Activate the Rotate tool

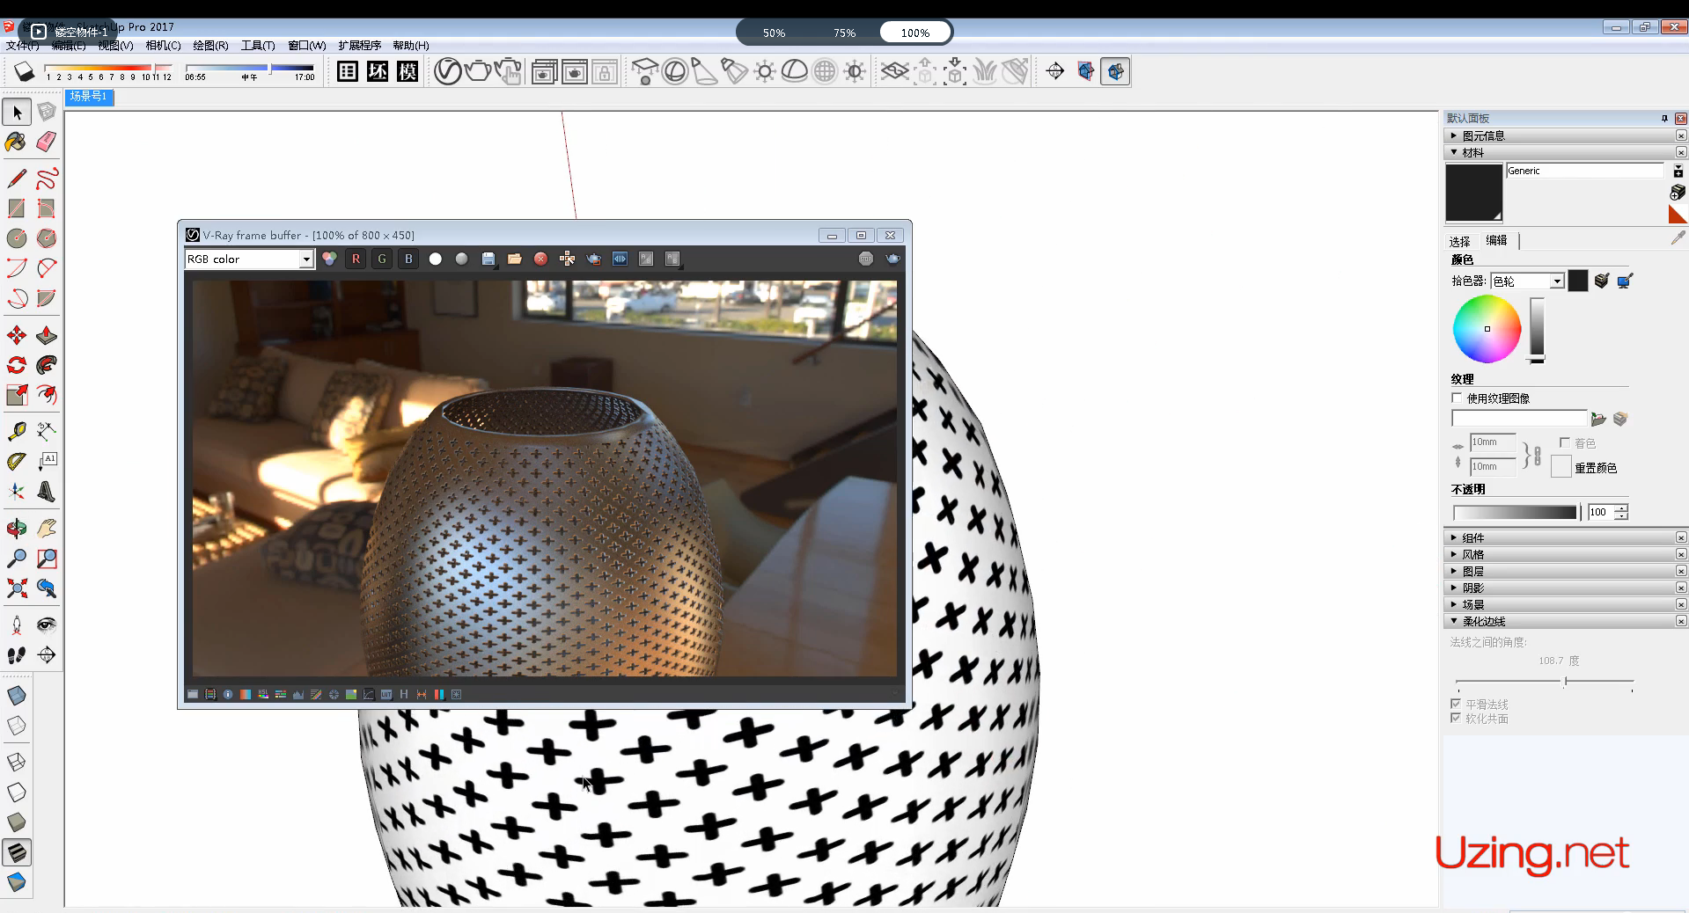[x=17, y=365]
